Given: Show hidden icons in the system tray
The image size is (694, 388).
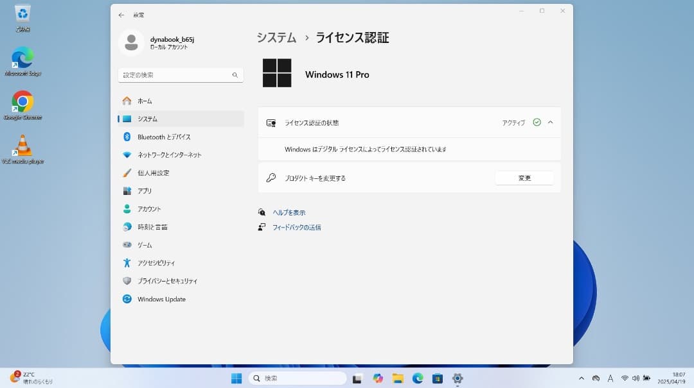Looking at the screenshot, I should (582, 378).
